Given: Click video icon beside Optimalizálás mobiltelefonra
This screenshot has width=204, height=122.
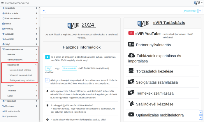Looking at the screenshot, I should [x=131, y=114].
